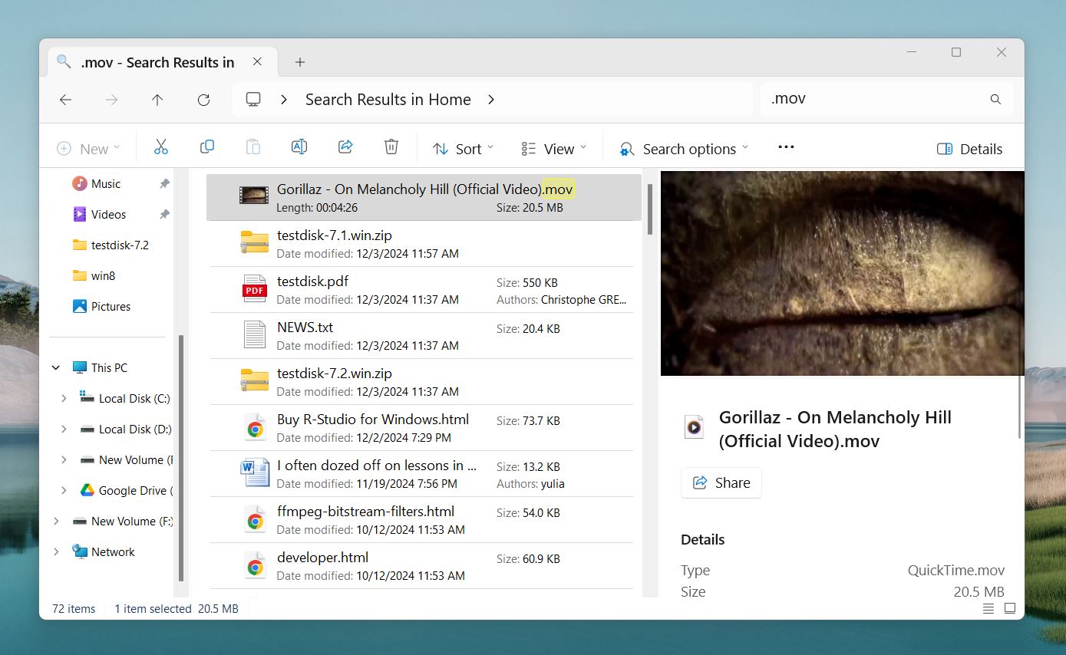Select the testdisk.pdf file name

[x=312, y=281]
